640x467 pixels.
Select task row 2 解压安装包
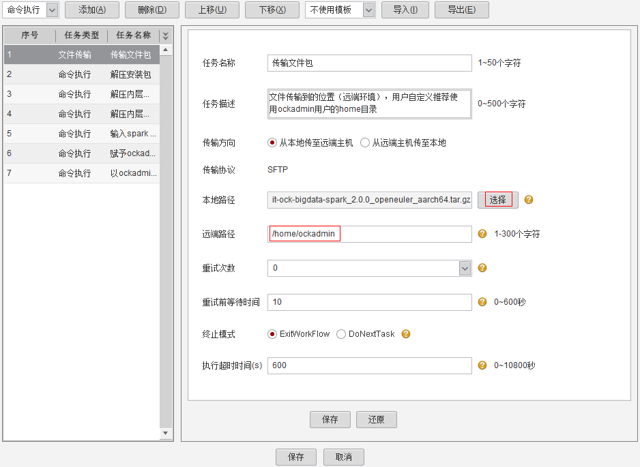click(82, 74)
